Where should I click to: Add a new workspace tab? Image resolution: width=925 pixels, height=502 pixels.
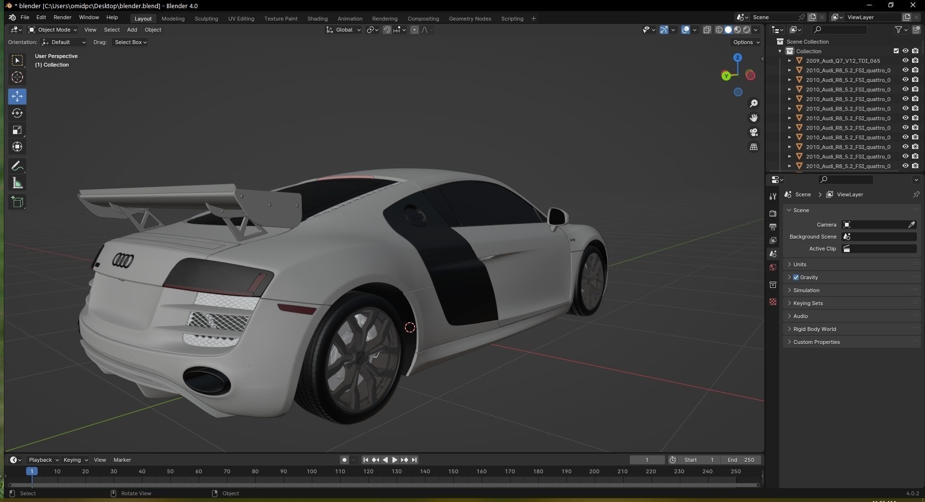tap(534, 19)
